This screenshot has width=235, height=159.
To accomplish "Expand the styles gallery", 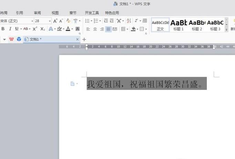I will click(226, 30).
